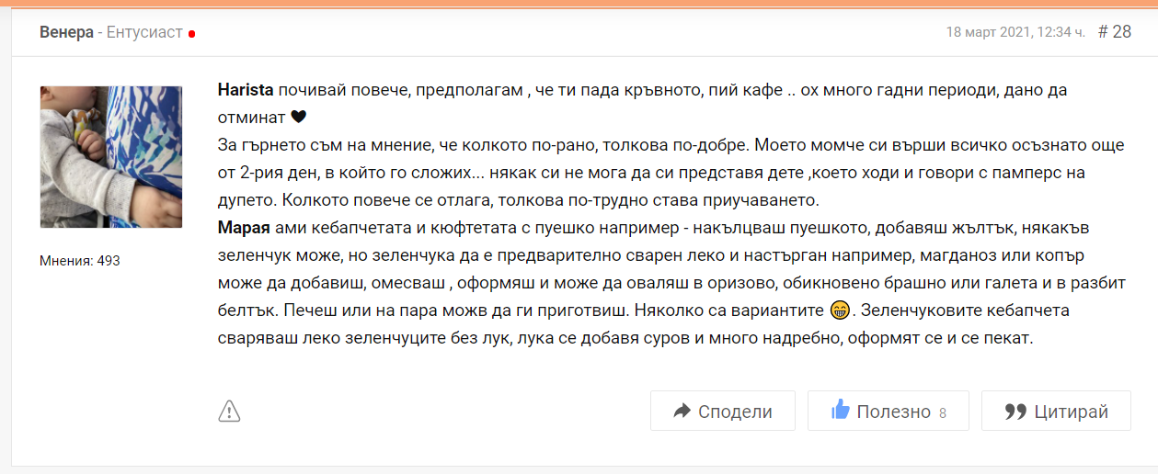Open post permalink # 28
Screen dimensions: 1158x474
click(1115, 32)
